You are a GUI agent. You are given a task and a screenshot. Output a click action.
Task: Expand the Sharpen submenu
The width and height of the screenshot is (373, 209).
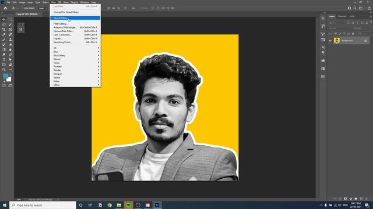[75, 74]
